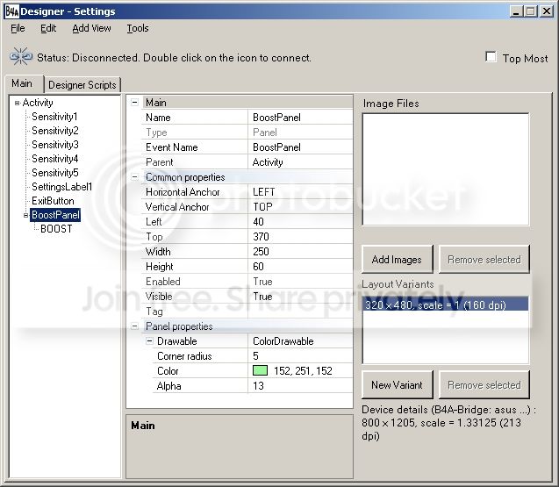The height and width of the screenshot is (487, 559).
Task: Collapse the Activity tree node
Action: (x=17, y=103)
